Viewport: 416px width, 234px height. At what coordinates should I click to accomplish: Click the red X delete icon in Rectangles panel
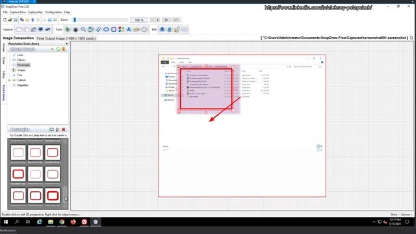(64, 129)
